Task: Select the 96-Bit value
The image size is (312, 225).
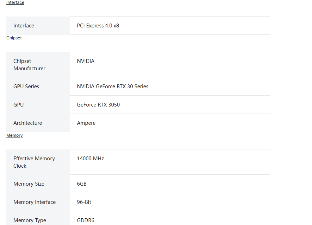Action: (84, 202)
